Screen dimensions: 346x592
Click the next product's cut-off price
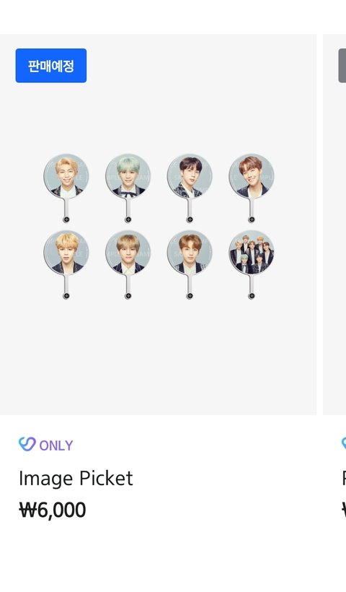344,510
